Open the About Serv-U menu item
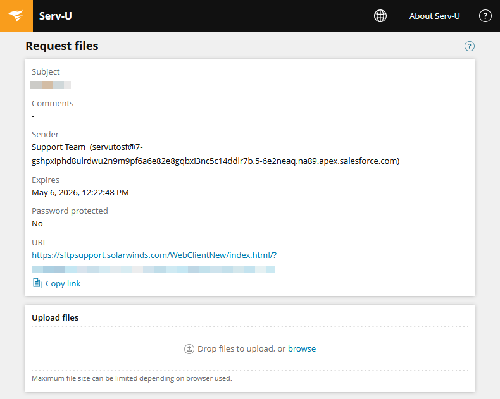The width and height of the screenshot is (500, 399). coord(434,16)
